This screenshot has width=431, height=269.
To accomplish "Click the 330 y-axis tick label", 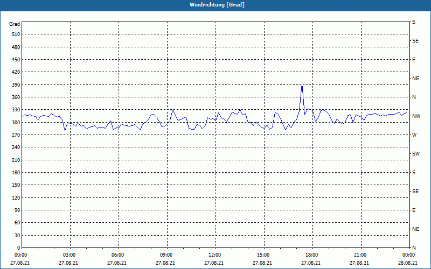I will tap(16, 110).
